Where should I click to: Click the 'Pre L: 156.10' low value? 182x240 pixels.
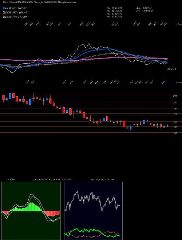pos(114,14)
